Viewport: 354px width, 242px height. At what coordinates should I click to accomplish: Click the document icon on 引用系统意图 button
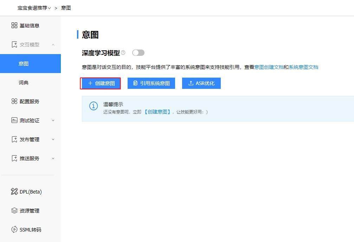(136, 83)
